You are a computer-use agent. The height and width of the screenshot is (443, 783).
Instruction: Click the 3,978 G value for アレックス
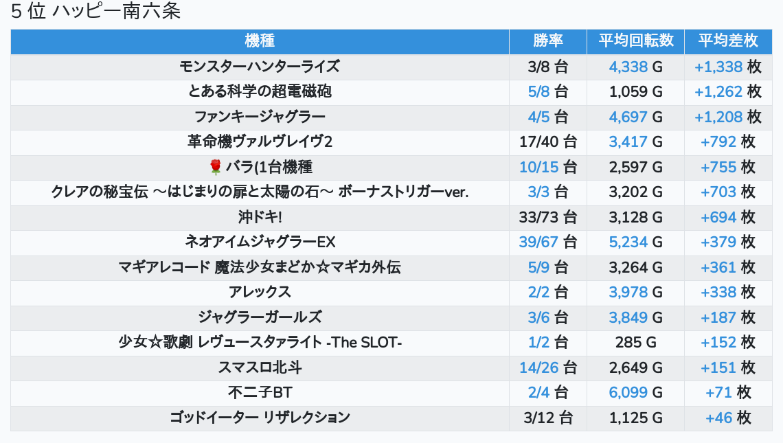coord(628,293)
